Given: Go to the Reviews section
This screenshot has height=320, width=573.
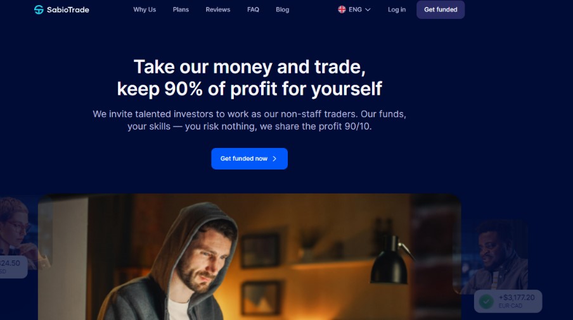Looking at the screenshot, I should pyautogui.click(x=218, y=9).
